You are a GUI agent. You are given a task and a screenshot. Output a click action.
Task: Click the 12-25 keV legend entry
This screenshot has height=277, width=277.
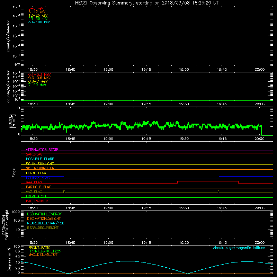pos(38,15)
